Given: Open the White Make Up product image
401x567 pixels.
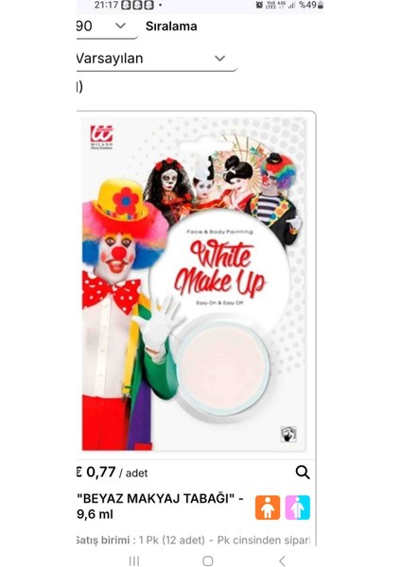Looking at the screenshot, I should tap(194, 283).
